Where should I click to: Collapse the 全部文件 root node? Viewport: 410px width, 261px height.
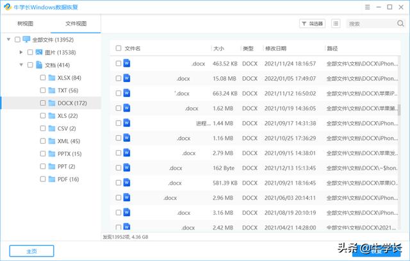coord(8,39)
